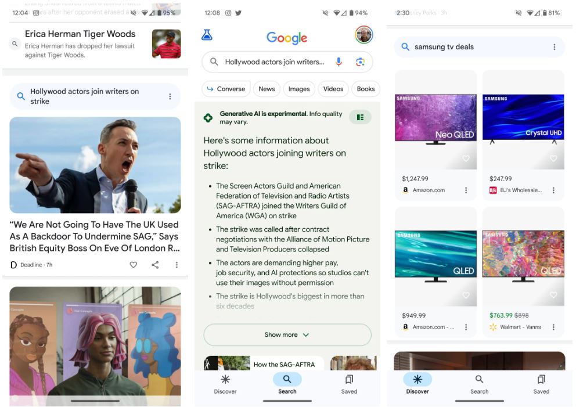Select the Videos filter chip
Viewport: 576px width, 407px height.
[x=333, y=89]
